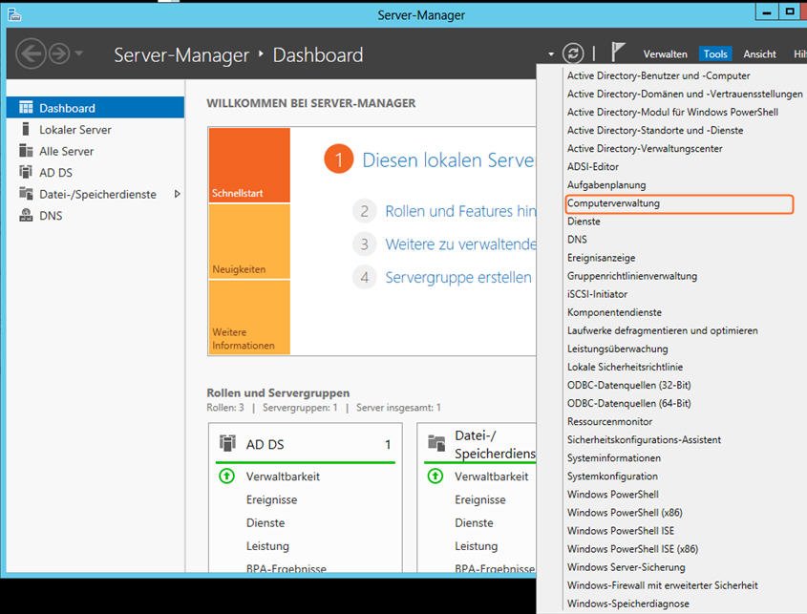Click the Dashboard sidebar icon
The height and width of the screenshot is (614, 807).
click(x=26, y=107)
